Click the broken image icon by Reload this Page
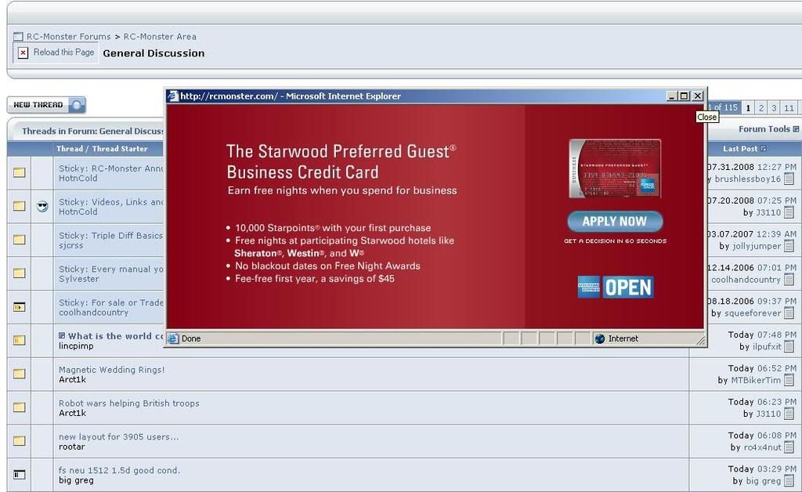The height and width of the screenshot is (492, 802). pos(23,52)
